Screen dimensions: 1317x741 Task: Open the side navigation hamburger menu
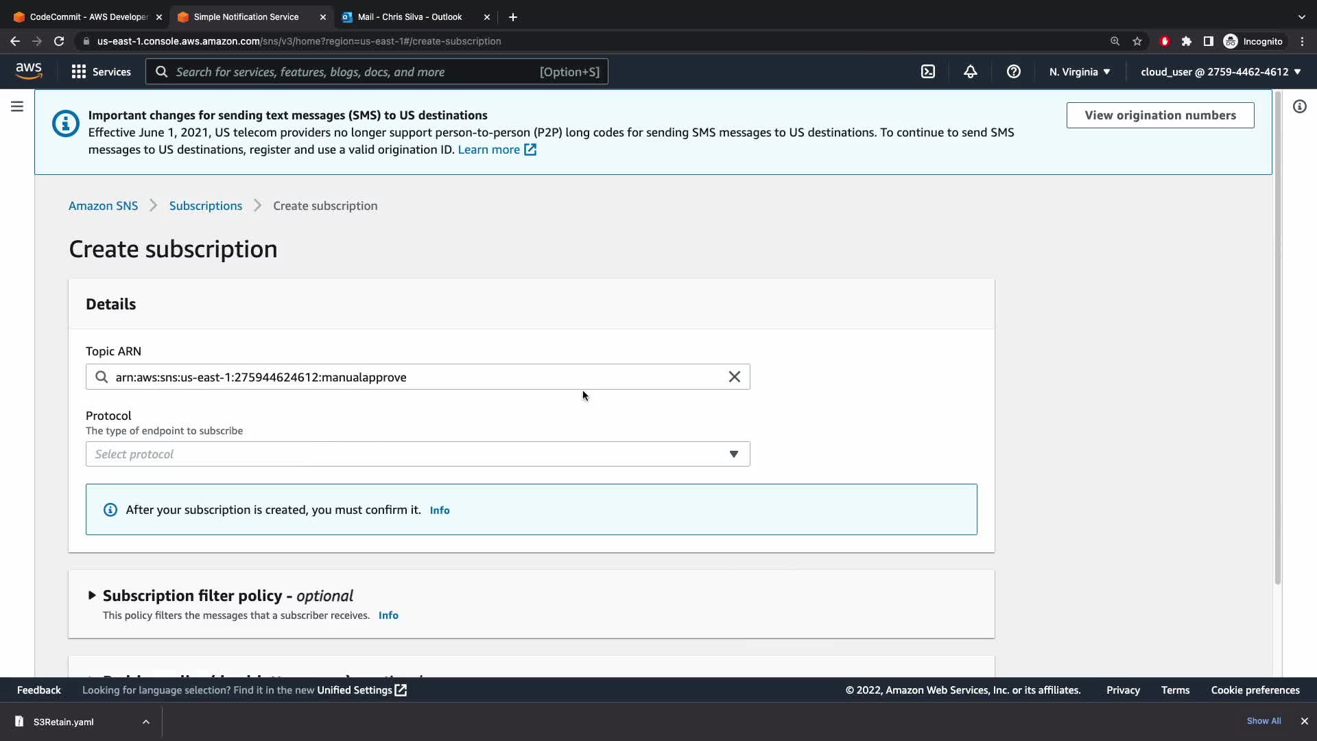click(x=17, y=106)
